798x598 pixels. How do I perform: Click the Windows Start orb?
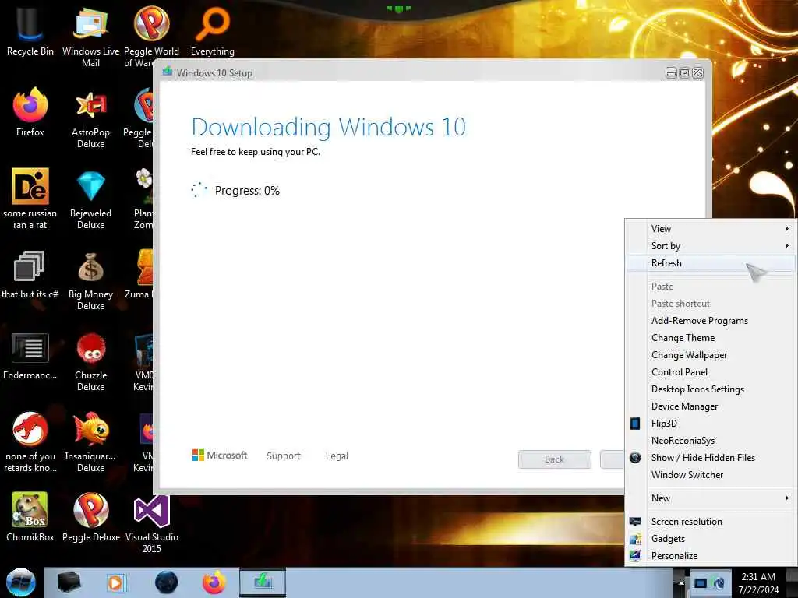coord(20,582)
